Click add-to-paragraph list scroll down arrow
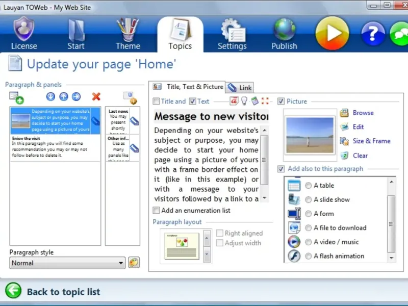The image size is (408, 306). pyautogui.click(x=391, y=258)
